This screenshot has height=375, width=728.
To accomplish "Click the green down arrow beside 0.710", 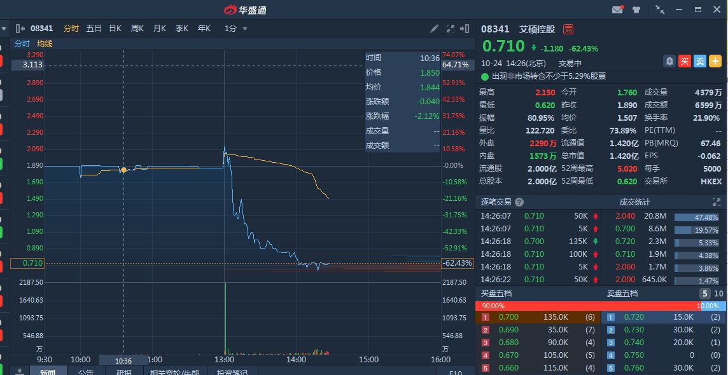I will [534, 47].
